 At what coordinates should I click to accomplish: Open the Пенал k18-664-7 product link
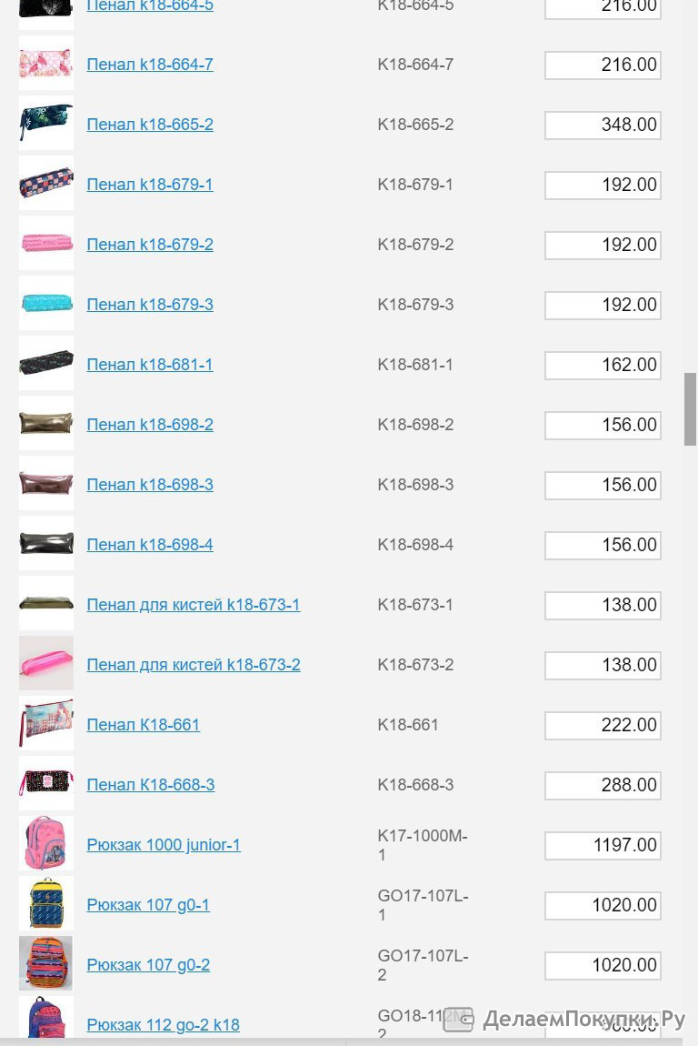pyautogui.click(x=150, y=65)
